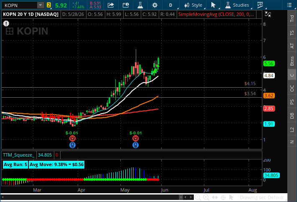Click the R: 0.44 range value
Screen dimensions: 297x202
[168, 14]
